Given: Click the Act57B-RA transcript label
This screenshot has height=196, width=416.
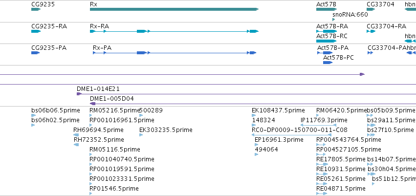Looking at the screenshot, I should pos(332,26).
